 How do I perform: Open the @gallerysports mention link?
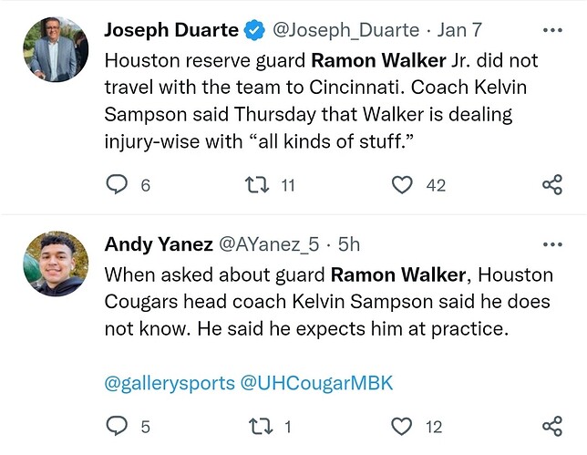(x=170, y=383)
